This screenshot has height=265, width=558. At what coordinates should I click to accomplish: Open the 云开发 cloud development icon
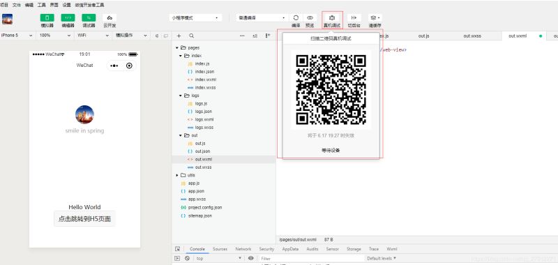(x=110, y=18)
